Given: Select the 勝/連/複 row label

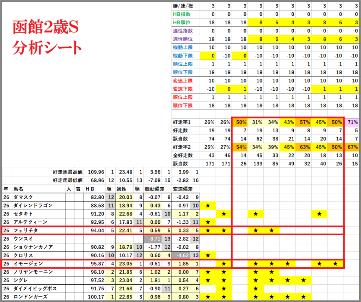Looking at the screenshot, I should [x=183, y=6].
